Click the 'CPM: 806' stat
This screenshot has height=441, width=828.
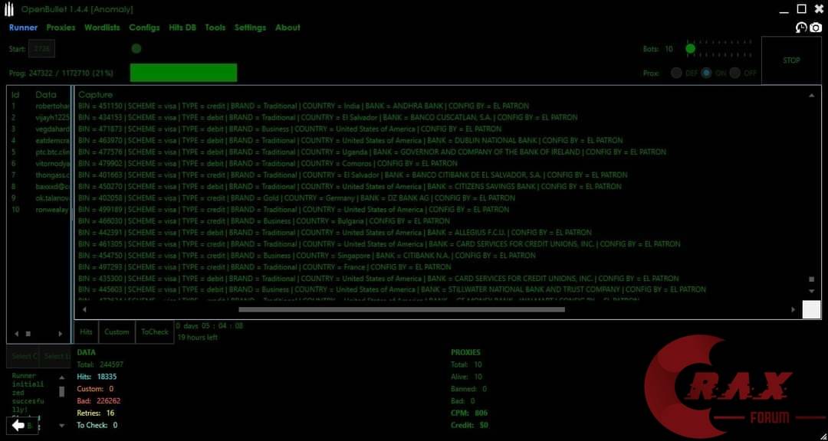[x=469, y=413]
